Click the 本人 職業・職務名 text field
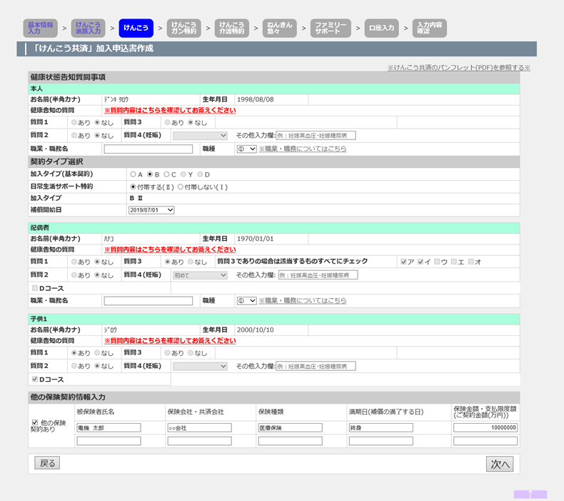This screenshot has width=564, height=501. point(148,149)
